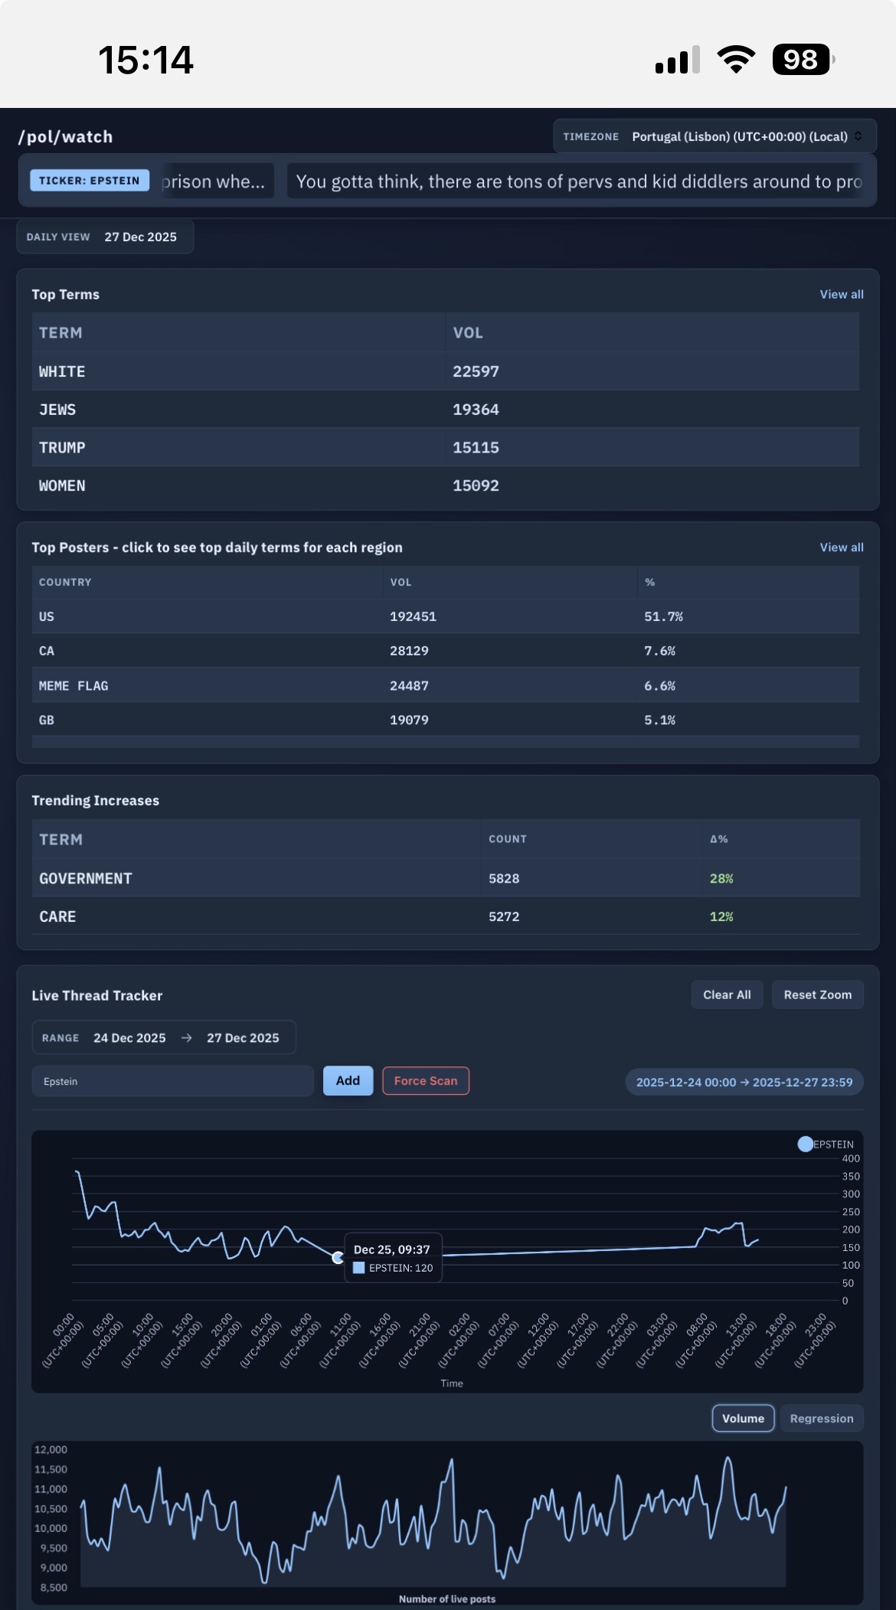Open the CA country row
The height and width of the screenshot is (1610, 896).
coord(446,651)
